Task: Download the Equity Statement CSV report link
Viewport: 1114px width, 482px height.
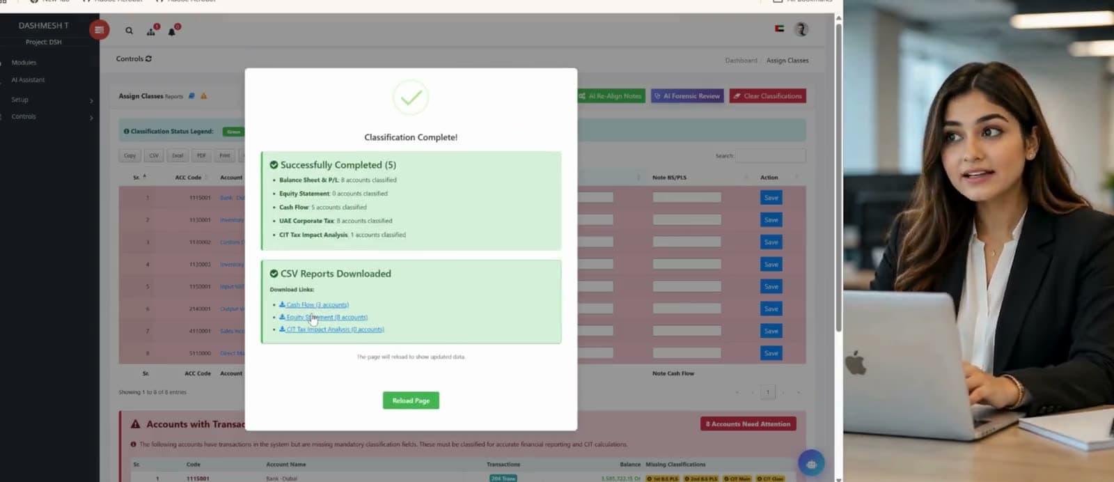Action: pyautogui.click(x=324, y=317)
